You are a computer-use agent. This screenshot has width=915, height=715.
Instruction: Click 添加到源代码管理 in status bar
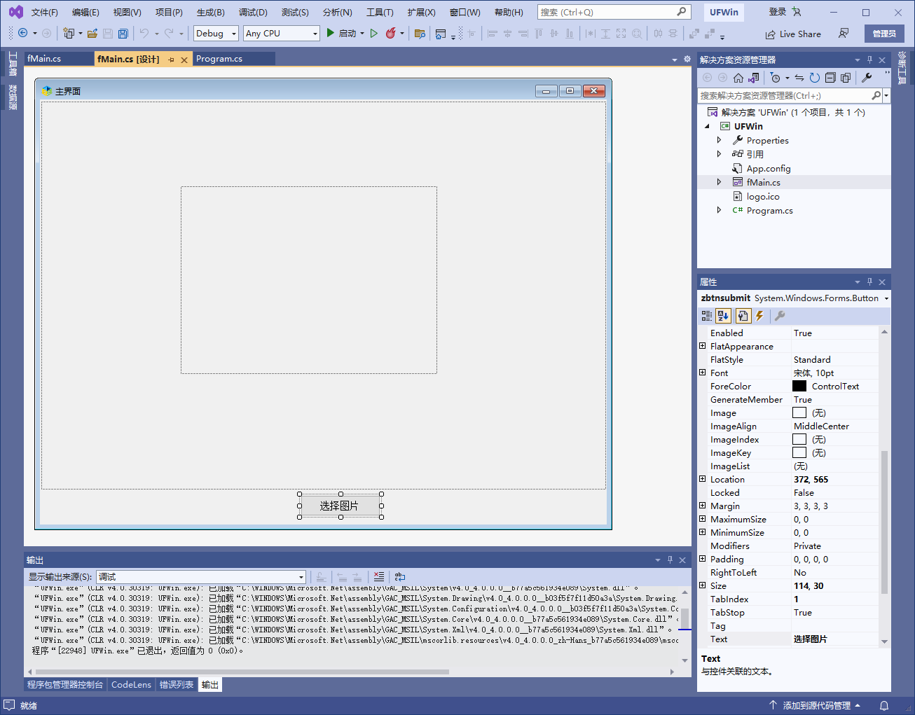[x=816, y=705]
